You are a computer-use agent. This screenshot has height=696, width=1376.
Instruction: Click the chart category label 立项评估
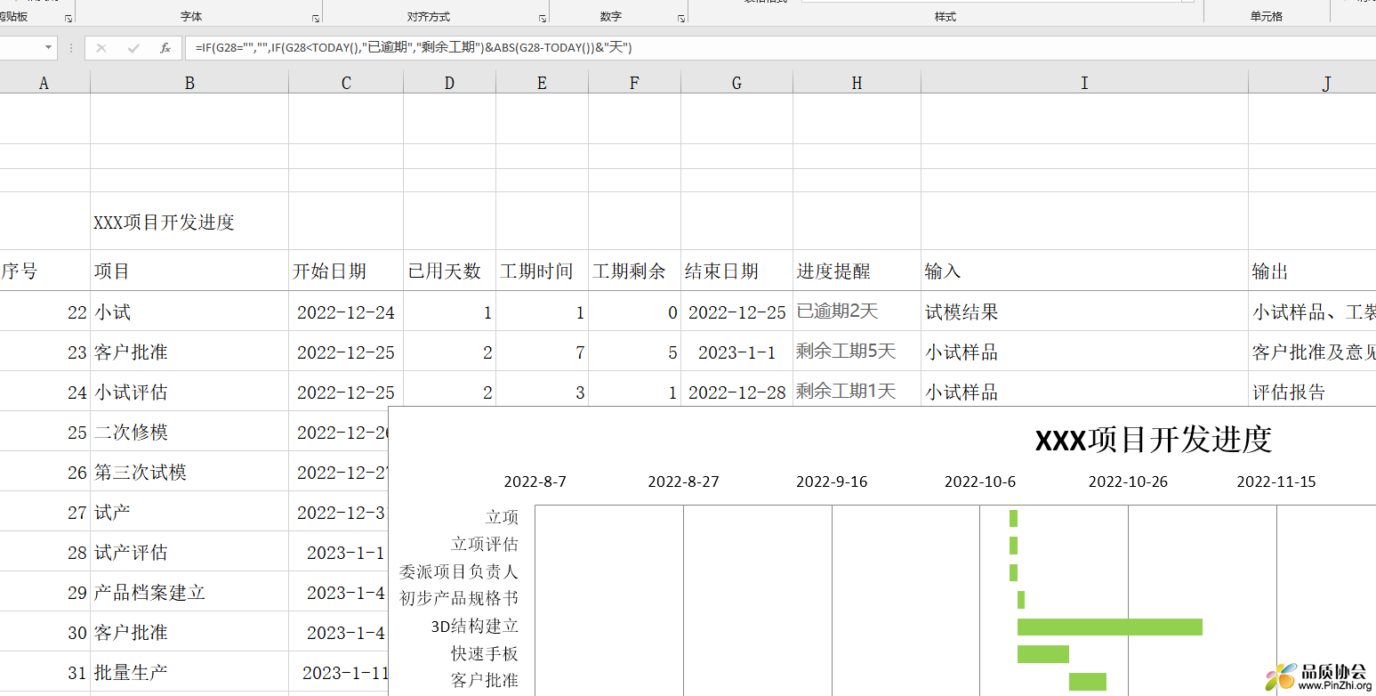pyautogui.click(x=484, y=544)
